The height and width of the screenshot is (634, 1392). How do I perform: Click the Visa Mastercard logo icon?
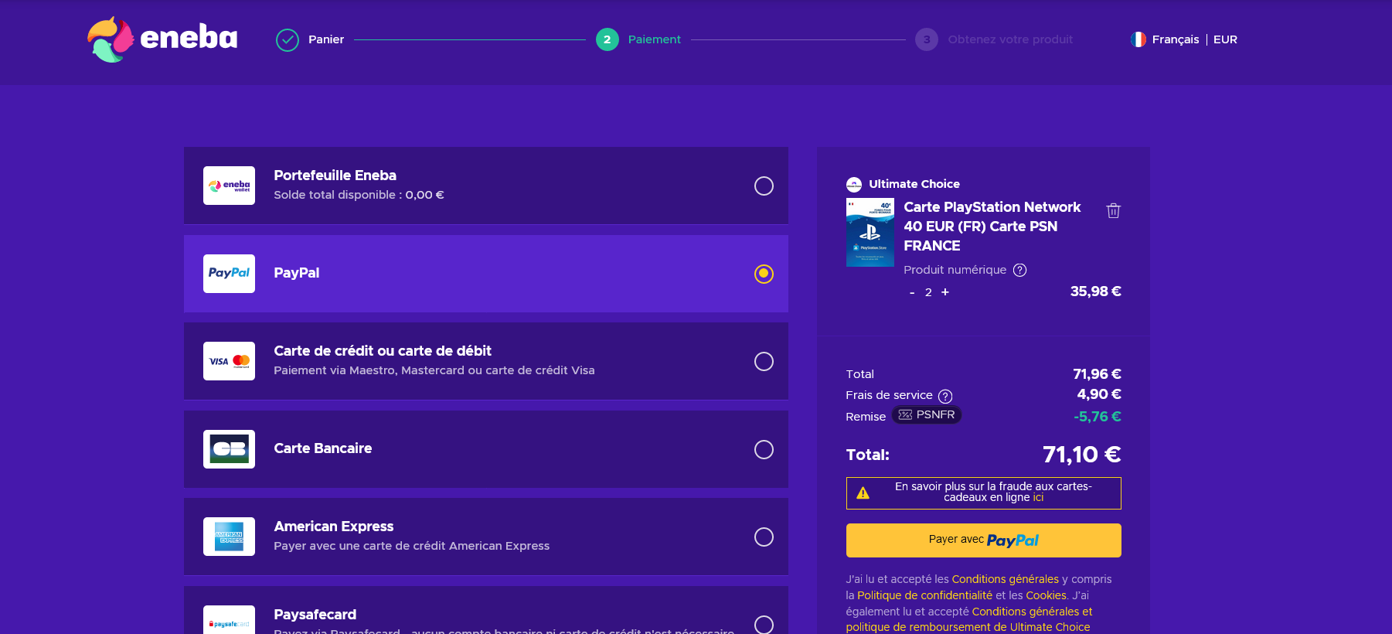[x=229, y=361]
